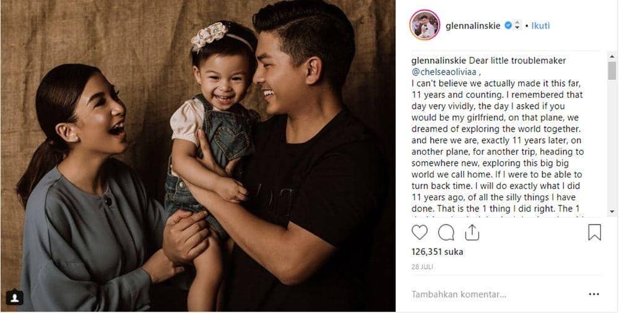Click the caption scrollbar up arrow

pos(612,56)
